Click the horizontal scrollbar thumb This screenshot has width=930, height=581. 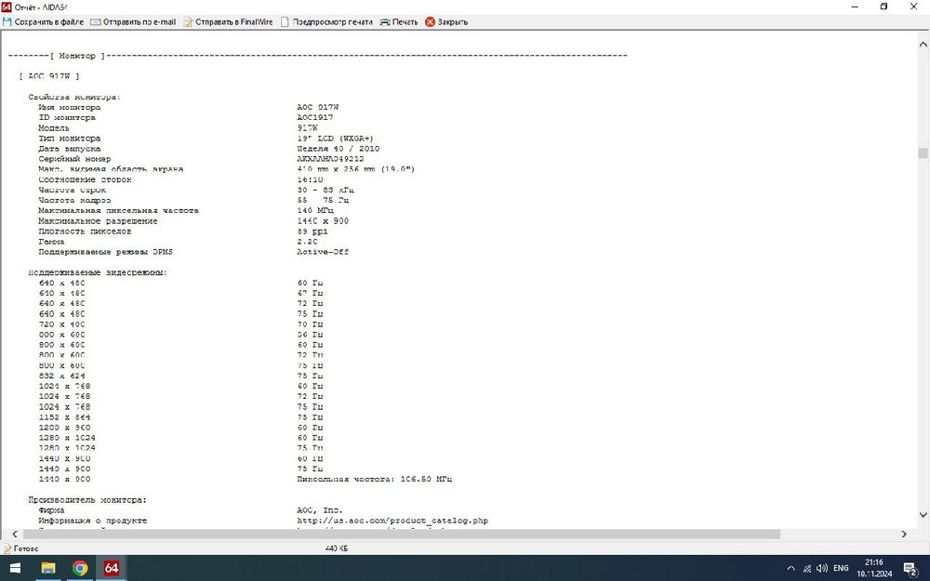pyautogui.click(x=401, y=535)
